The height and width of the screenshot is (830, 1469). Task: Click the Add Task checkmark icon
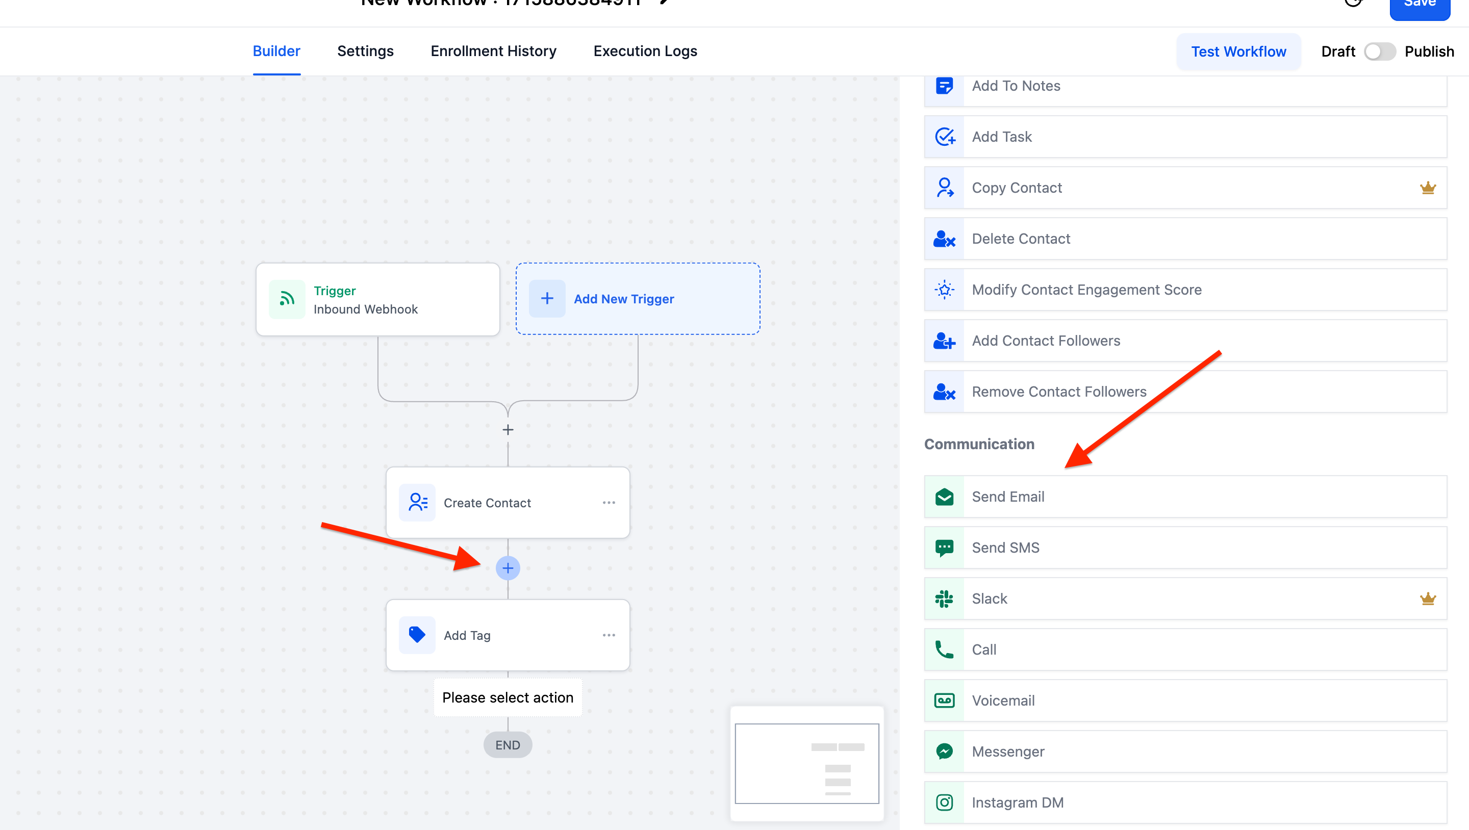944,137
